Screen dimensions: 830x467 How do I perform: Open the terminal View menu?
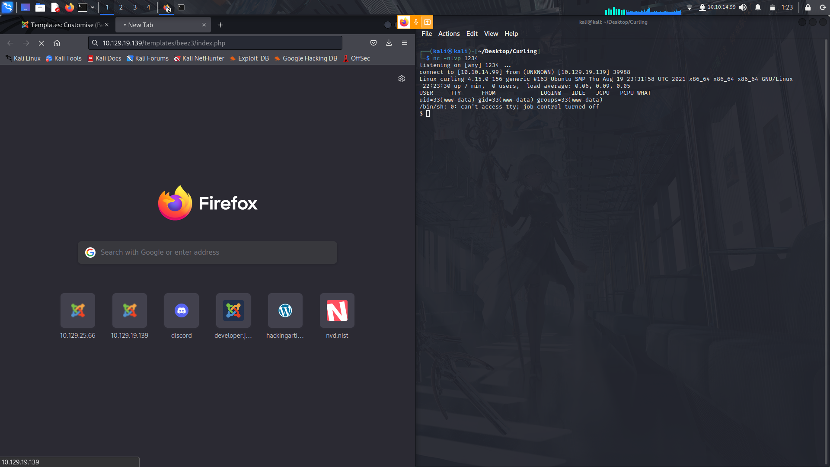pos(491,34)
